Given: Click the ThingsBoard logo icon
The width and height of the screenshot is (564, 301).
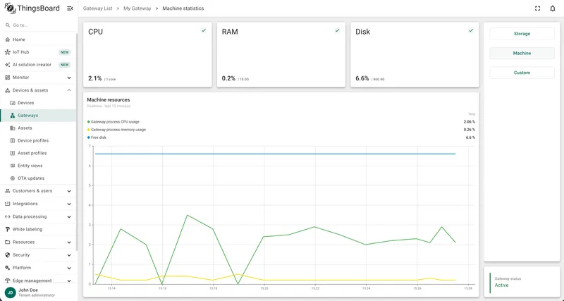Looking at the screenshot, I should coord(10,8).
